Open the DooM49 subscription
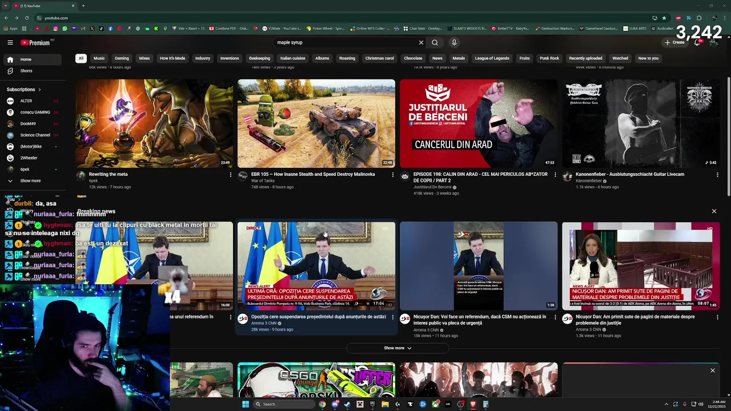731x411 pixels. tap(33, 124)
